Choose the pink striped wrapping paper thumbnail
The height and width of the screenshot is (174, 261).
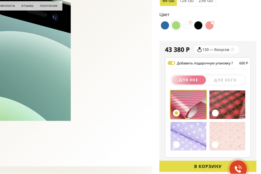point(188,105)
